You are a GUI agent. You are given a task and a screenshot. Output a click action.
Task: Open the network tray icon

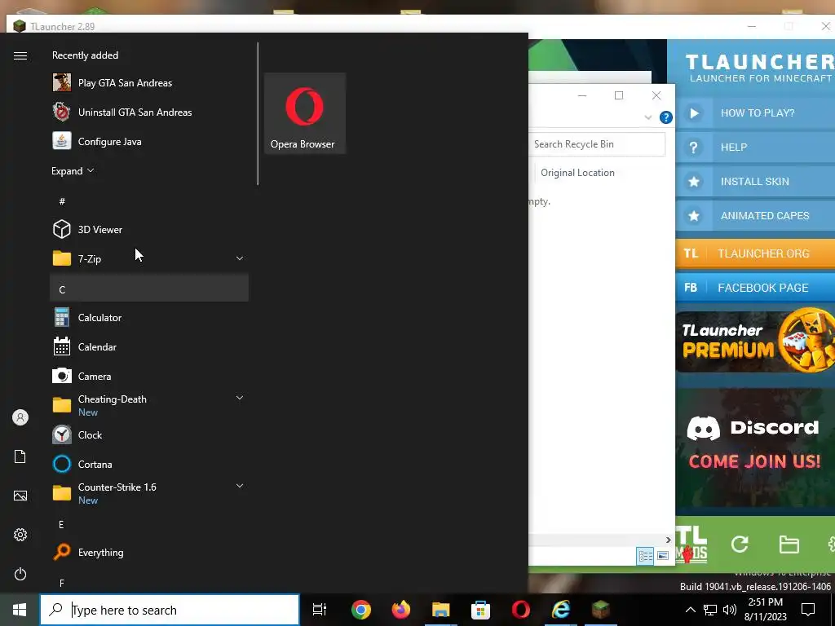click(x=710, y=610)
